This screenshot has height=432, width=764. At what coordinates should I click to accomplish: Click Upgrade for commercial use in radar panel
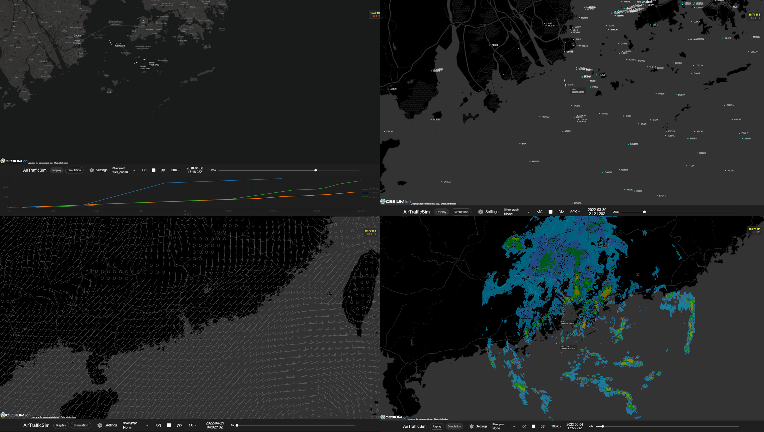(420, 419)
